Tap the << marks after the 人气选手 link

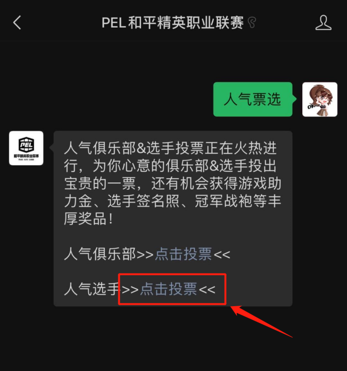[x=207, y=289]
